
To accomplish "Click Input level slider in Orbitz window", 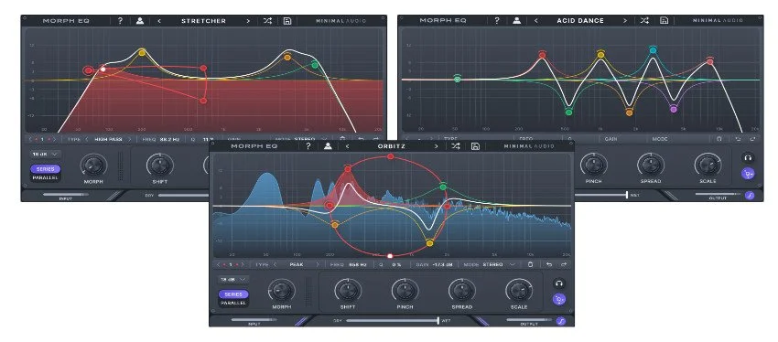I will (x=254, y=320).
